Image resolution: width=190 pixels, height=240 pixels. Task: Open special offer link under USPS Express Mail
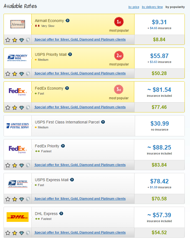click(80, 199)
